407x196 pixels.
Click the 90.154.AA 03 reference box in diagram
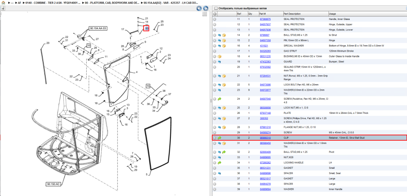pos(98,28)
